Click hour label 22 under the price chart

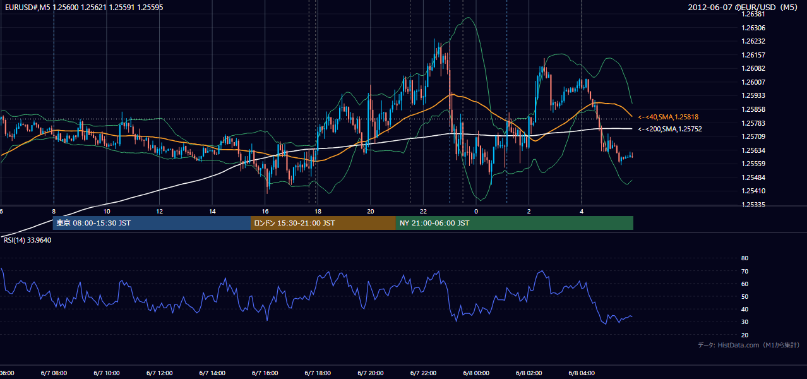pos(423,211)
